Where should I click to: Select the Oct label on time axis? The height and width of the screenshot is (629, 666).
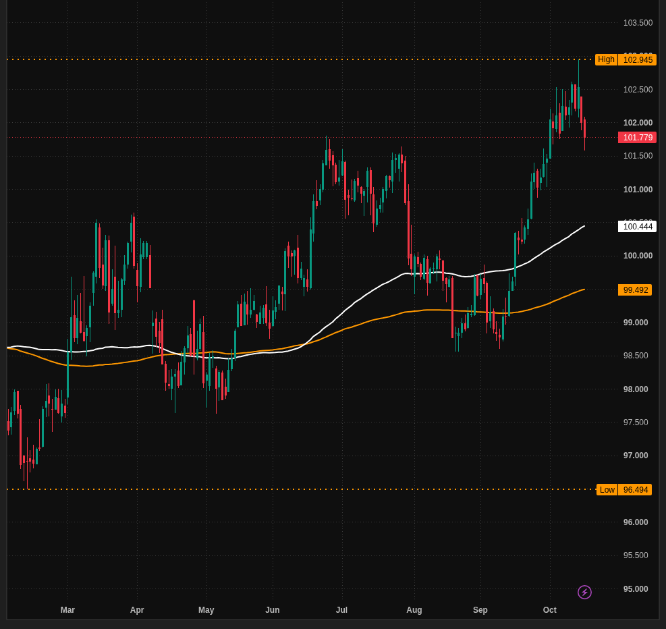550,610
